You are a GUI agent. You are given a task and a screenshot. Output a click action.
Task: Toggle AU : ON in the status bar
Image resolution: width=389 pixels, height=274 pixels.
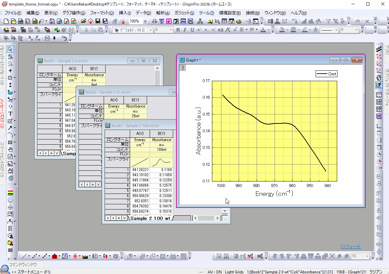pyautogui.click(x=215, y=272)
